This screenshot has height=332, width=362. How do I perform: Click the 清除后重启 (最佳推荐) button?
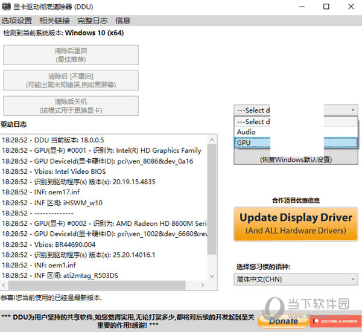[71, 55]
